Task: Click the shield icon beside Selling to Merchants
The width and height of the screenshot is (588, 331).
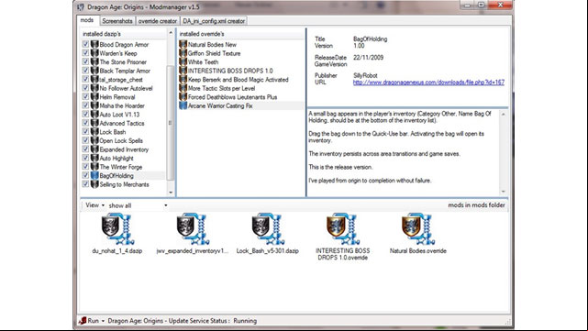Action: point(94,184)
